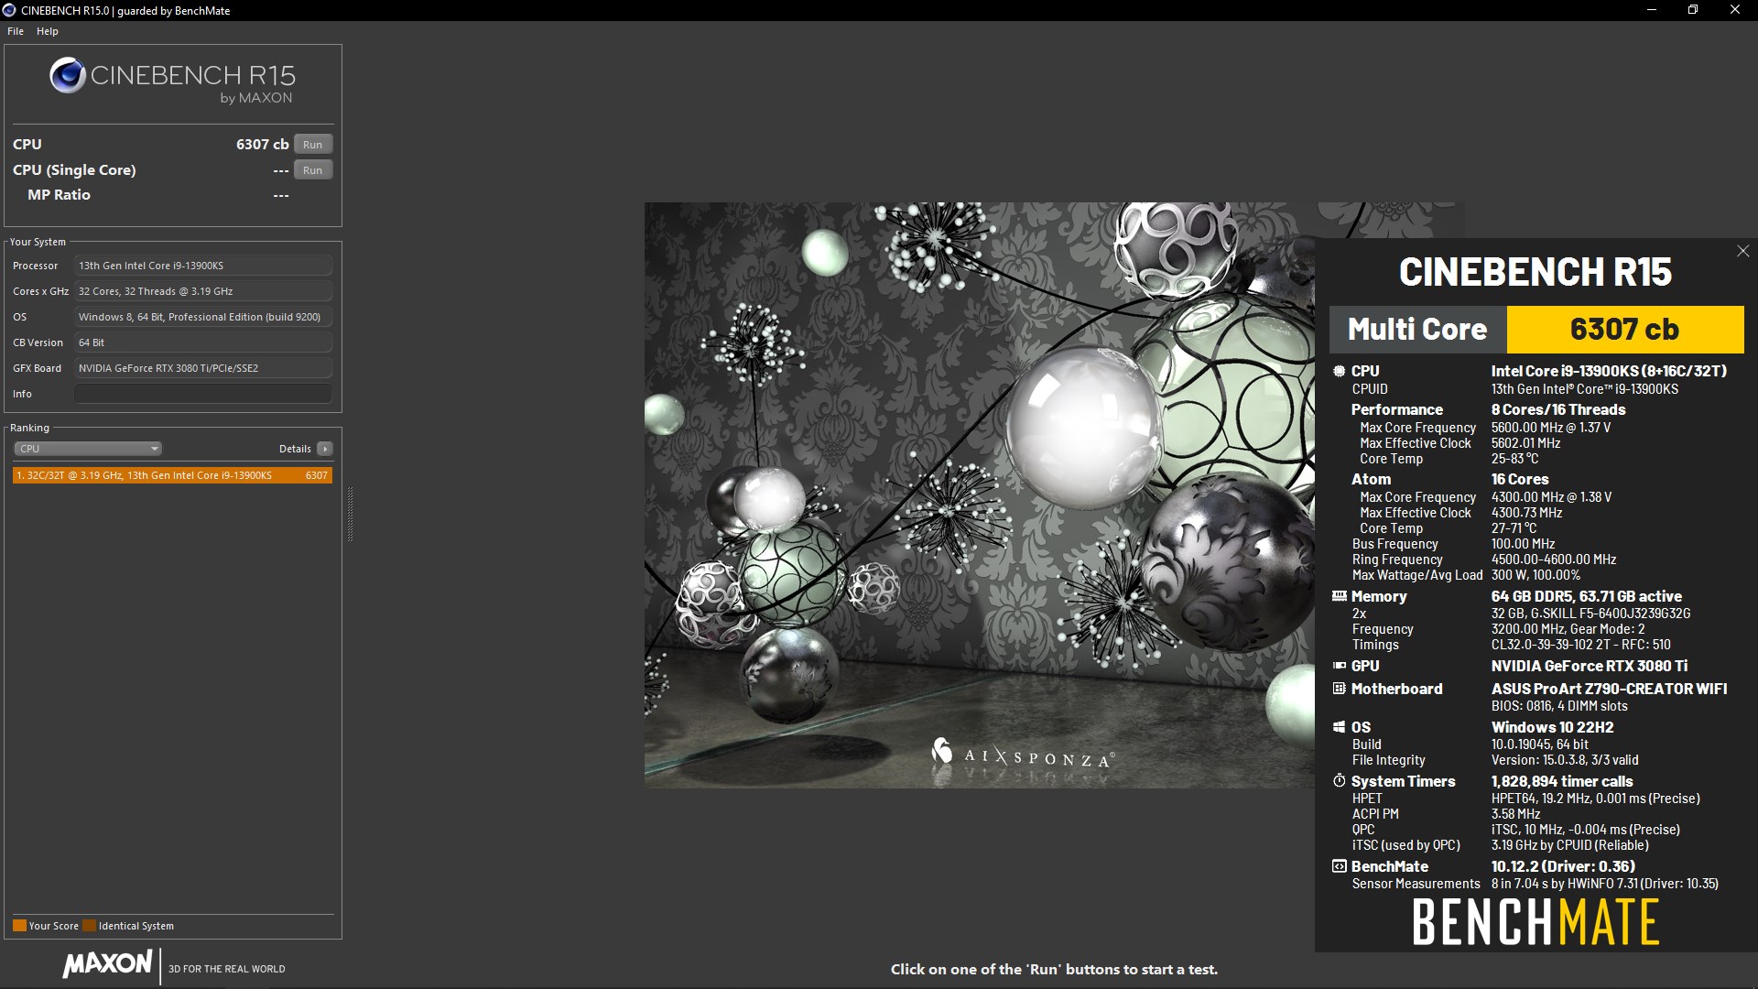Screen dimensions: 1758x989
Task: Click the BENCHMATE logo at panel bottom
Action: click(1536, 922)
